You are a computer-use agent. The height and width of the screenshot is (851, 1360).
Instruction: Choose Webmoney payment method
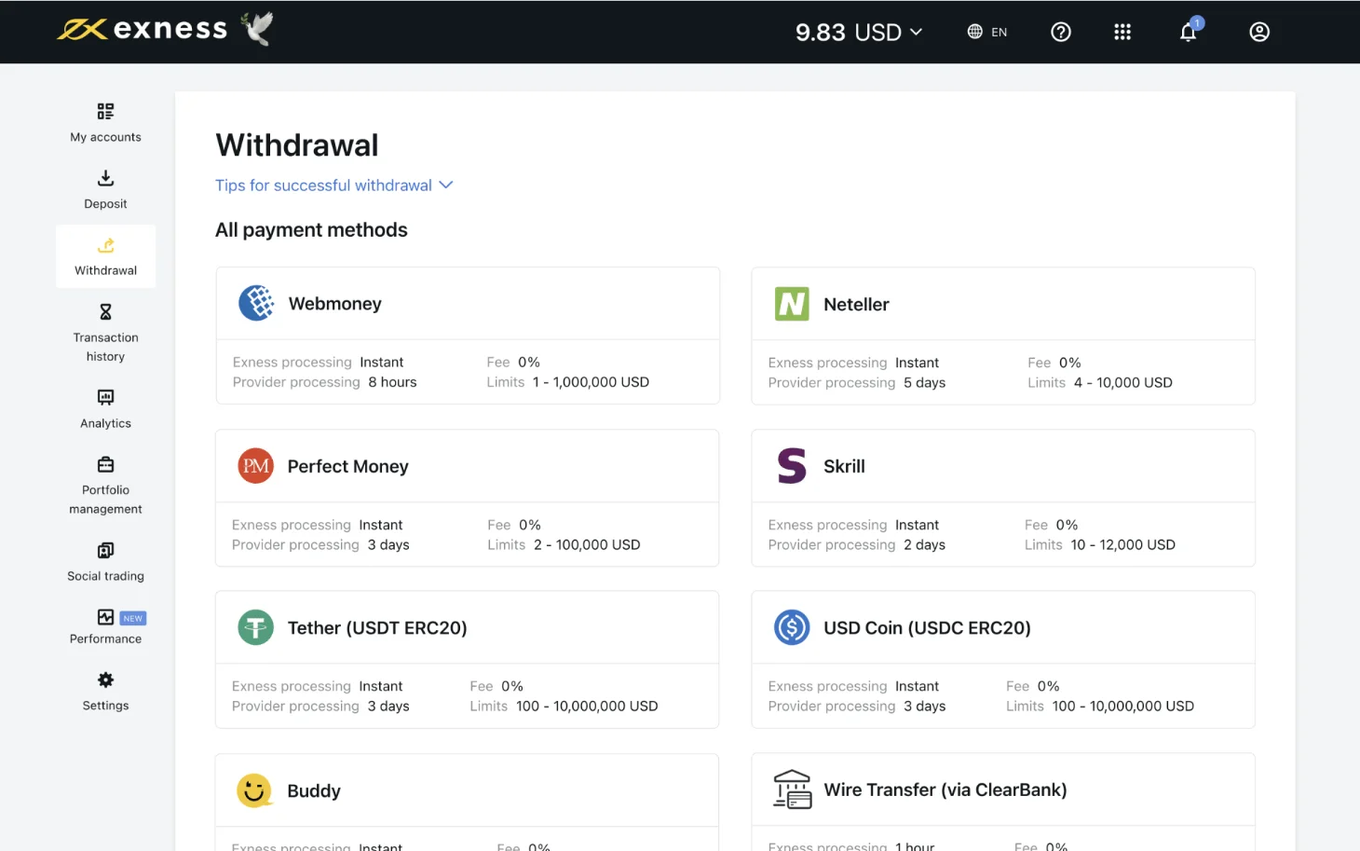(x=468, y=336)
